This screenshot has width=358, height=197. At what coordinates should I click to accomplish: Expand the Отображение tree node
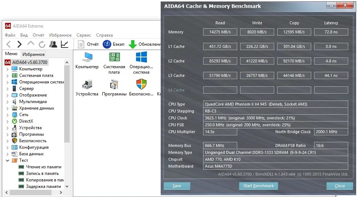click(x=7, y=95)
